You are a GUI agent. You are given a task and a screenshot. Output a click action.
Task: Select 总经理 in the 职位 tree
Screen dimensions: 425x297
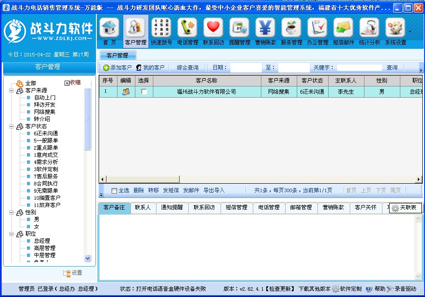point(42,241)
